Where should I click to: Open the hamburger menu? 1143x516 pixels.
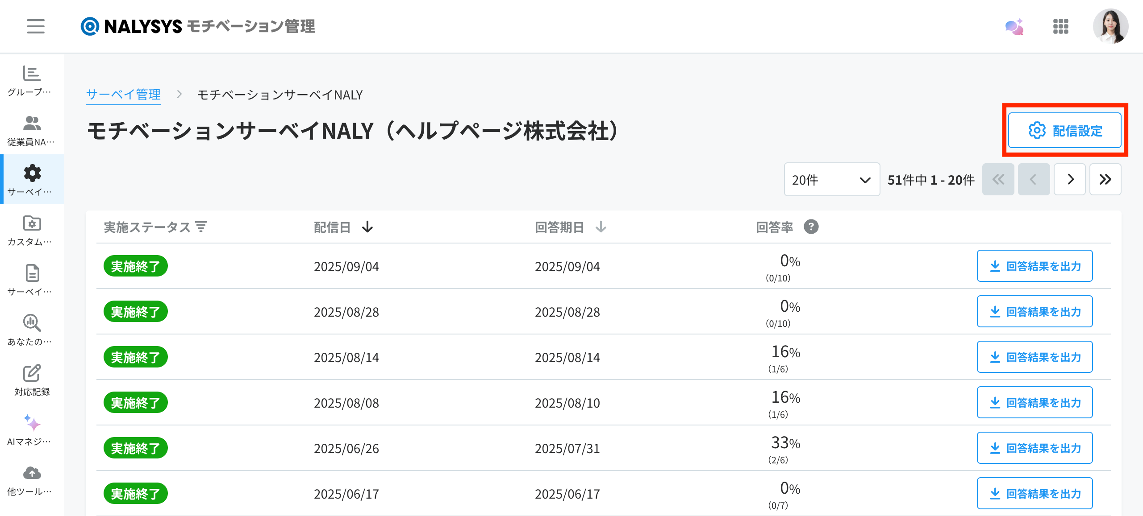pos(35,26)
